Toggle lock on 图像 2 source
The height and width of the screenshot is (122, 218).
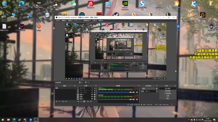click(x=95, y=99)
